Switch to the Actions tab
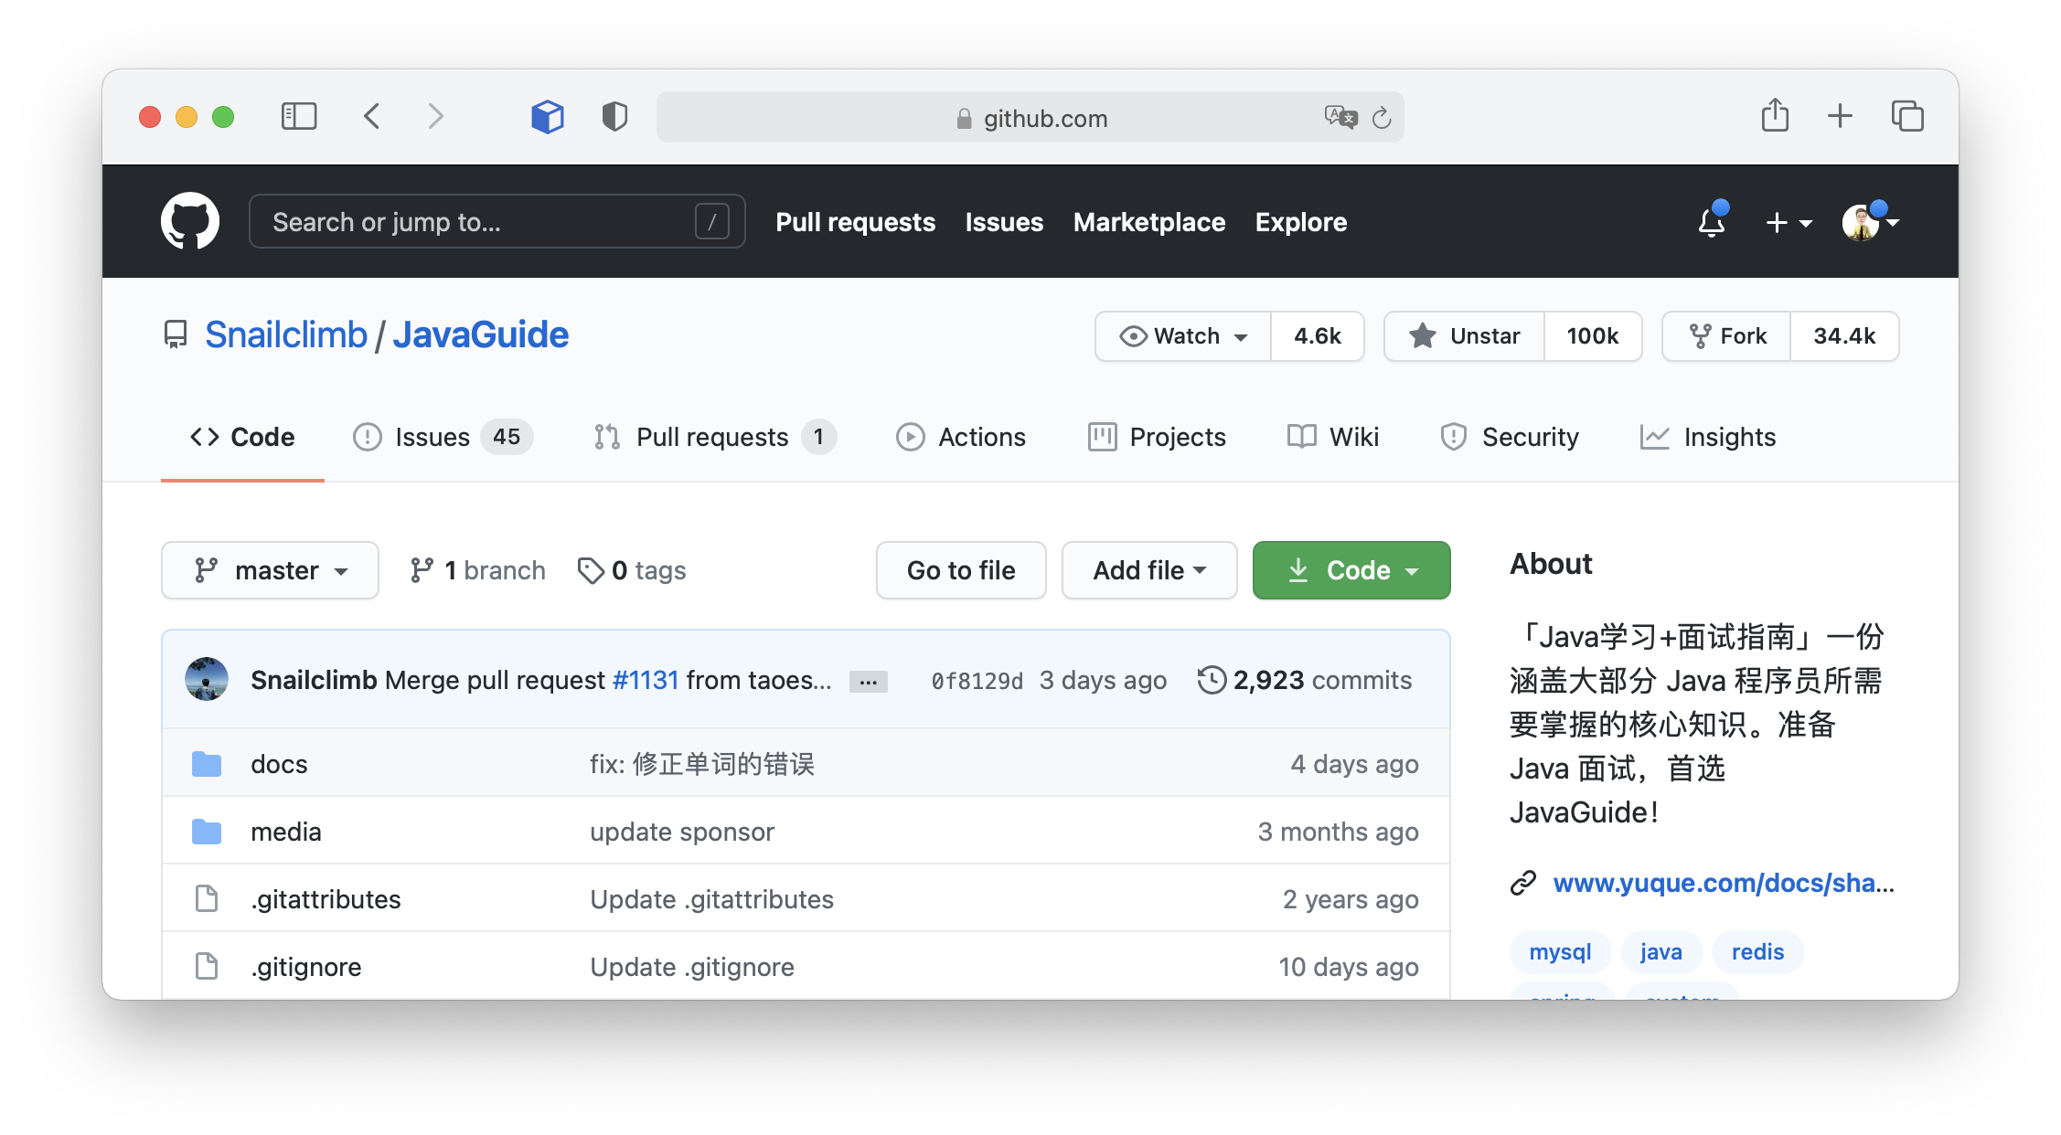 (x=961, y=437)
